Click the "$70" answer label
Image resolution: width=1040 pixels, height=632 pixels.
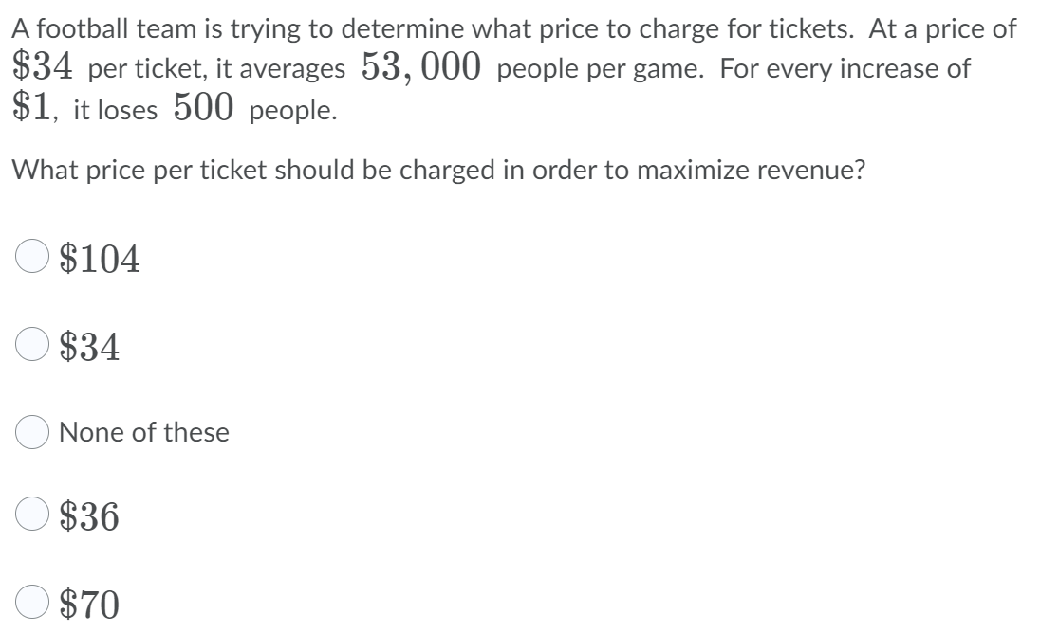[89, 601]
